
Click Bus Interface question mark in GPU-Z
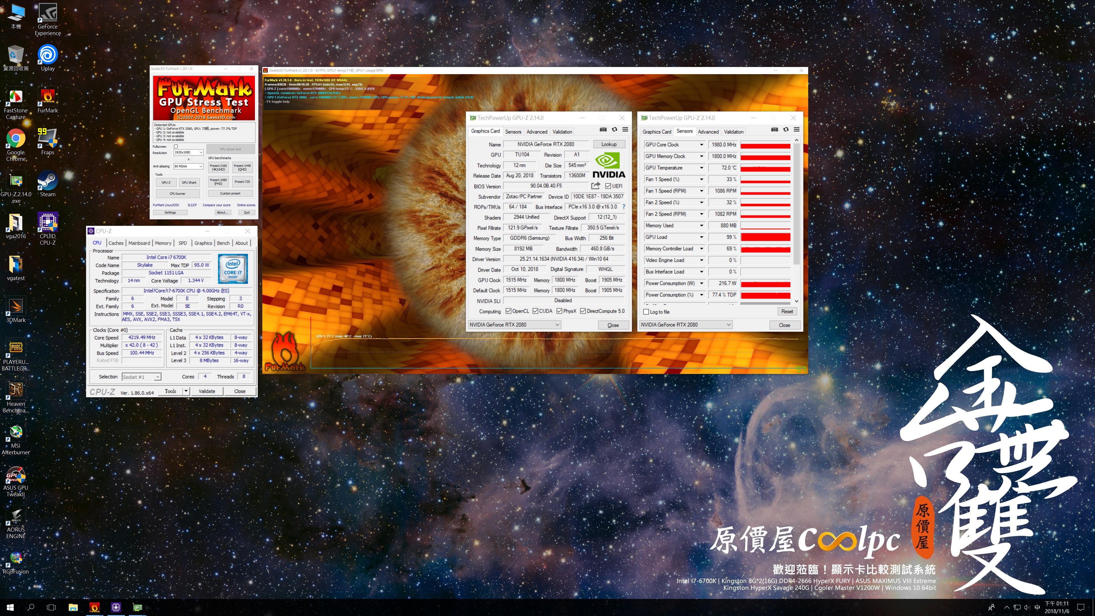click(624, 206)
